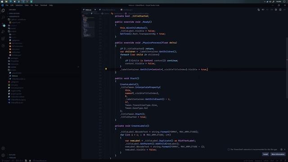Click the lightbulb code action icon

(106, 69)
